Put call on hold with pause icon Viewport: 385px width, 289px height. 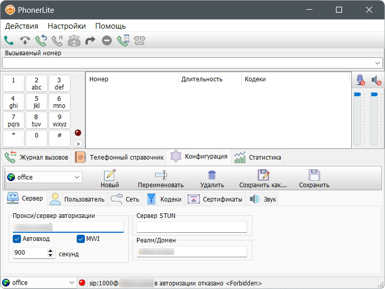pyautogui.click(x=57, y=40)
